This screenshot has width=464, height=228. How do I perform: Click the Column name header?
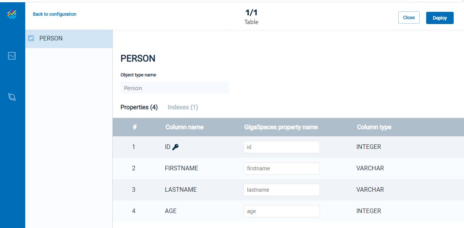[185, 127]
